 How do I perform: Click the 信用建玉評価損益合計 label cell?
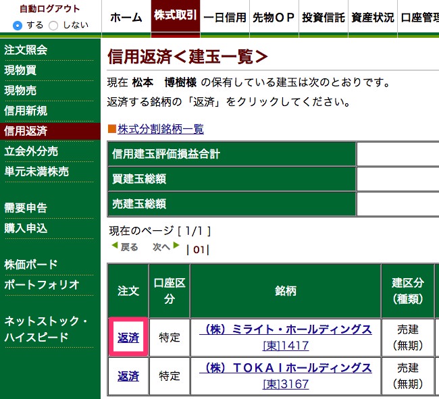(x=232, y=154)
